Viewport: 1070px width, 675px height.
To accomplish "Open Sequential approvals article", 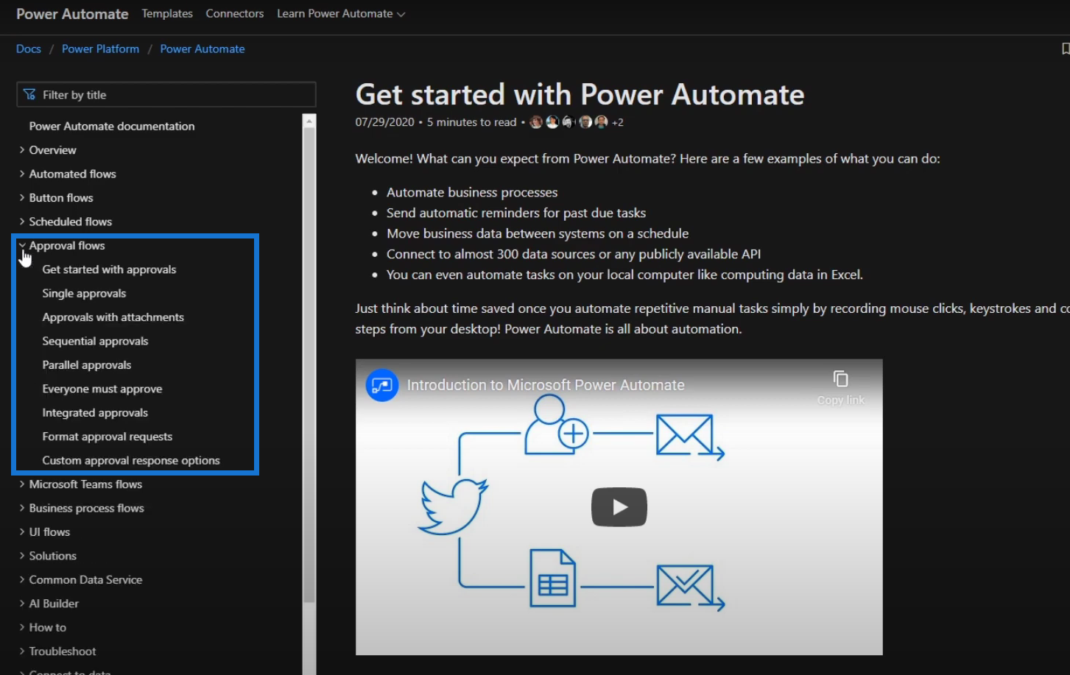I will [x=95, y=341].
